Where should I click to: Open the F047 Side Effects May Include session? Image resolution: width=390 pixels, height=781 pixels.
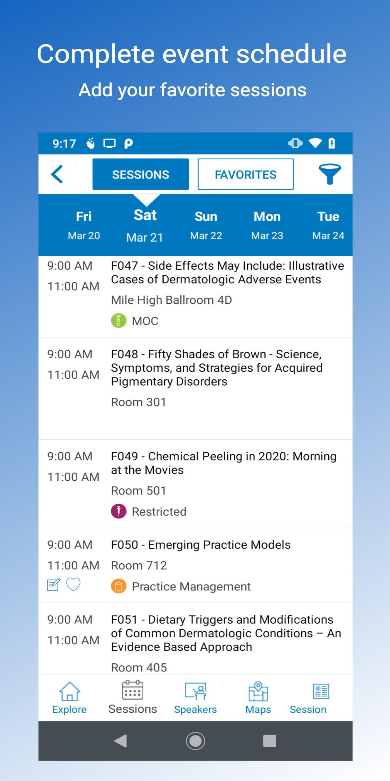coord(195,296)
